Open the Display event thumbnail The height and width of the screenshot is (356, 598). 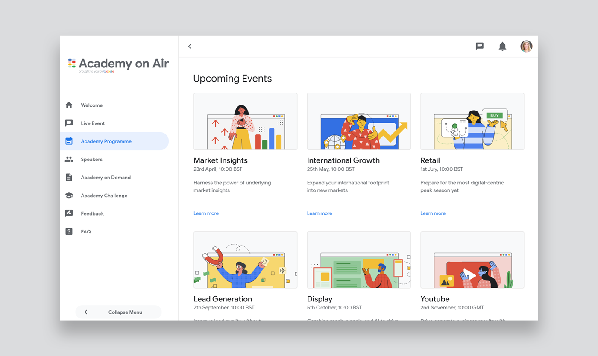tap(359, 260)
